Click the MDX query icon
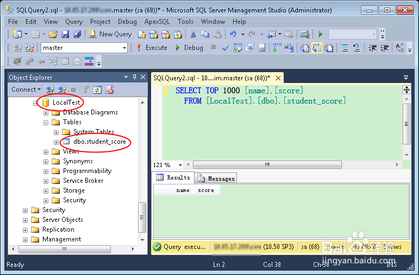 [x=154, y=34]
